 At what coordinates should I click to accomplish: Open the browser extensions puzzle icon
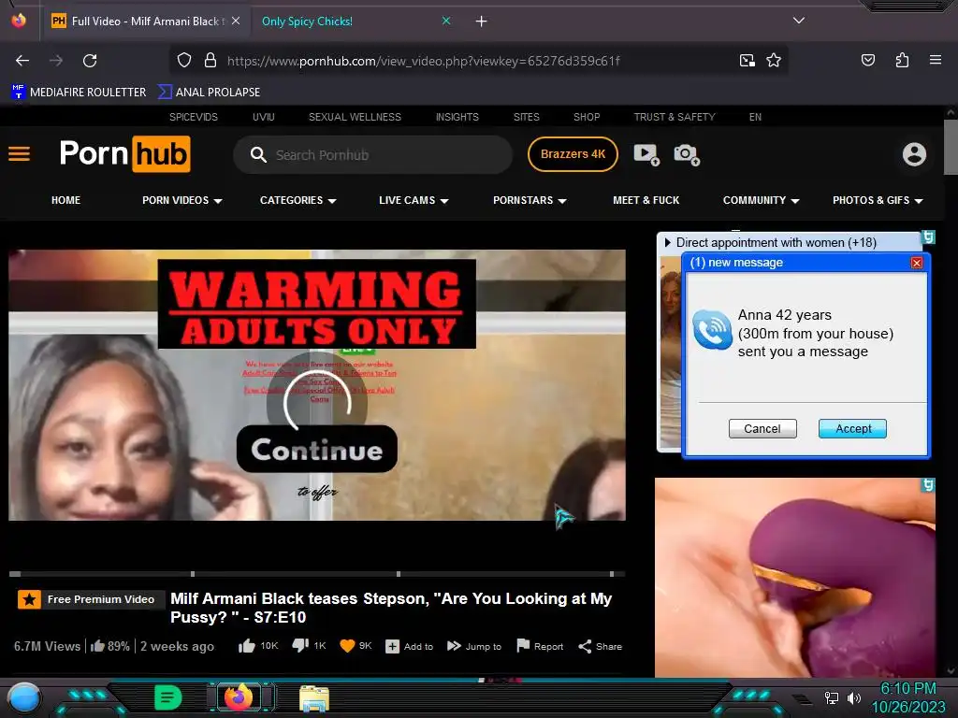(x=902, y=60)
